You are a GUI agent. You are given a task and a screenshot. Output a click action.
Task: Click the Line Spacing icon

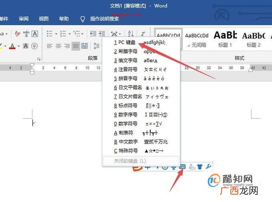pos(97,46)
